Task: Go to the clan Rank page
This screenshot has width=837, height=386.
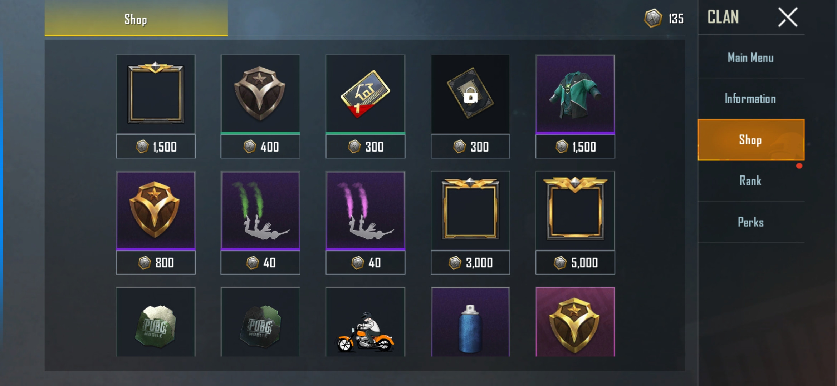Action: point(751,181)
